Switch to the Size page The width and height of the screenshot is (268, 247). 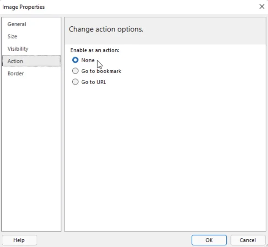click(x=31, y=37)
